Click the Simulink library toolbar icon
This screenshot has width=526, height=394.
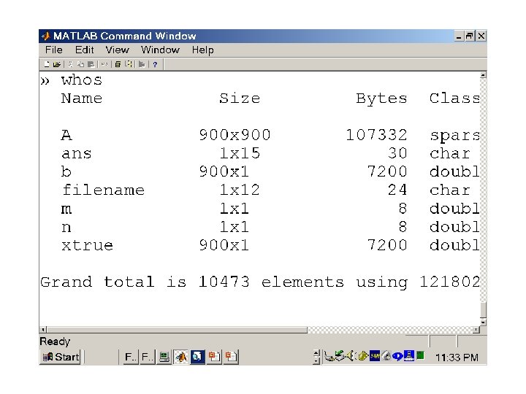tap(142, 64)
